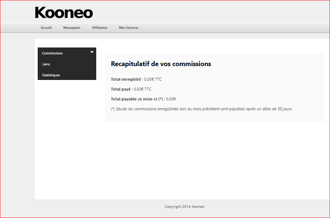Open the Liens sidebar section
Image resolution: width=330 pixels, height=218 pixels.
(x=46, y=64)
